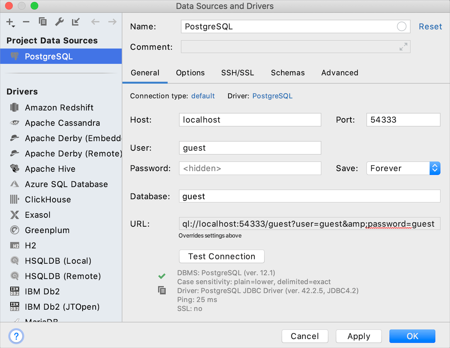
Task: Switch to the General tab
Action: point(145,73)
